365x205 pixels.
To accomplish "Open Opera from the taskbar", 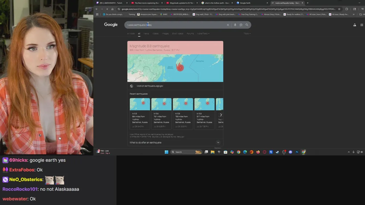I will click(264, 152).
